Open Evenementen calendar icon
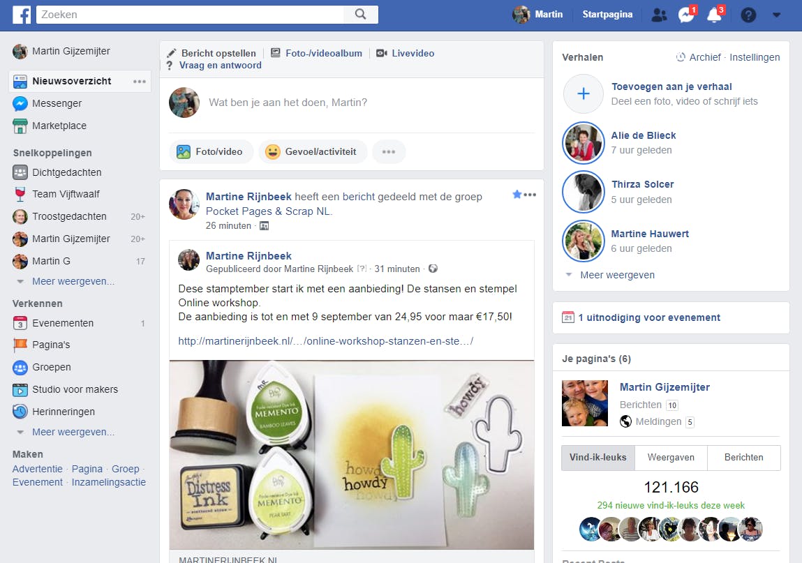Screen dimensions: 802x563 point(20,323)
